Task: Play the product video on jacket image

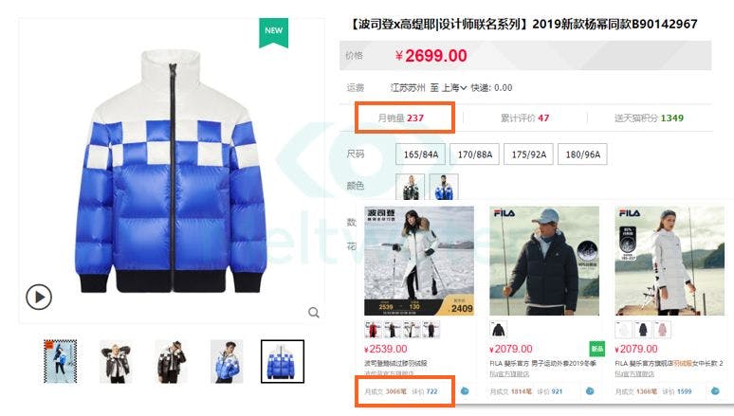Action: pyautogui.click(x=39, y=298)
